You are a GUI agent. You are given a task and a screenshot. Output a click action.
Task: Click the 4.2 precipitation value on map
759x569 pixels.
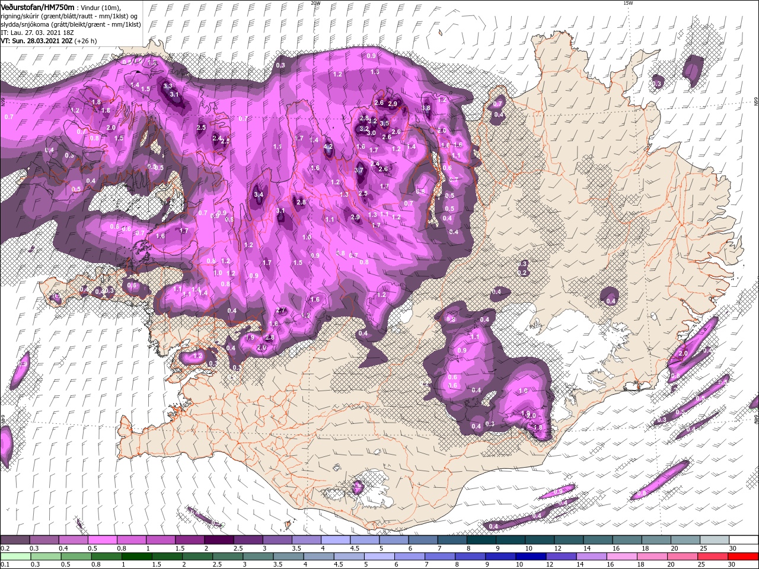328,147
